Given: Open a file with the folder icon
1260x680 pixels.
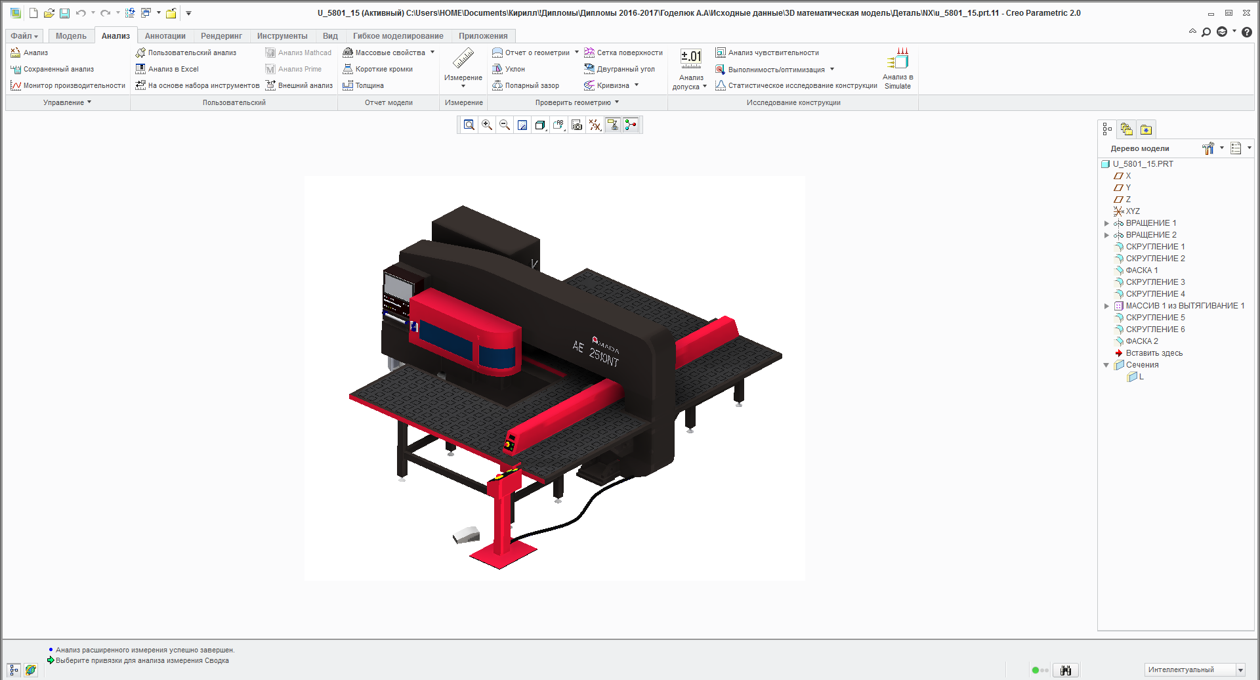Looking at the screenshot, I should 49,13.
